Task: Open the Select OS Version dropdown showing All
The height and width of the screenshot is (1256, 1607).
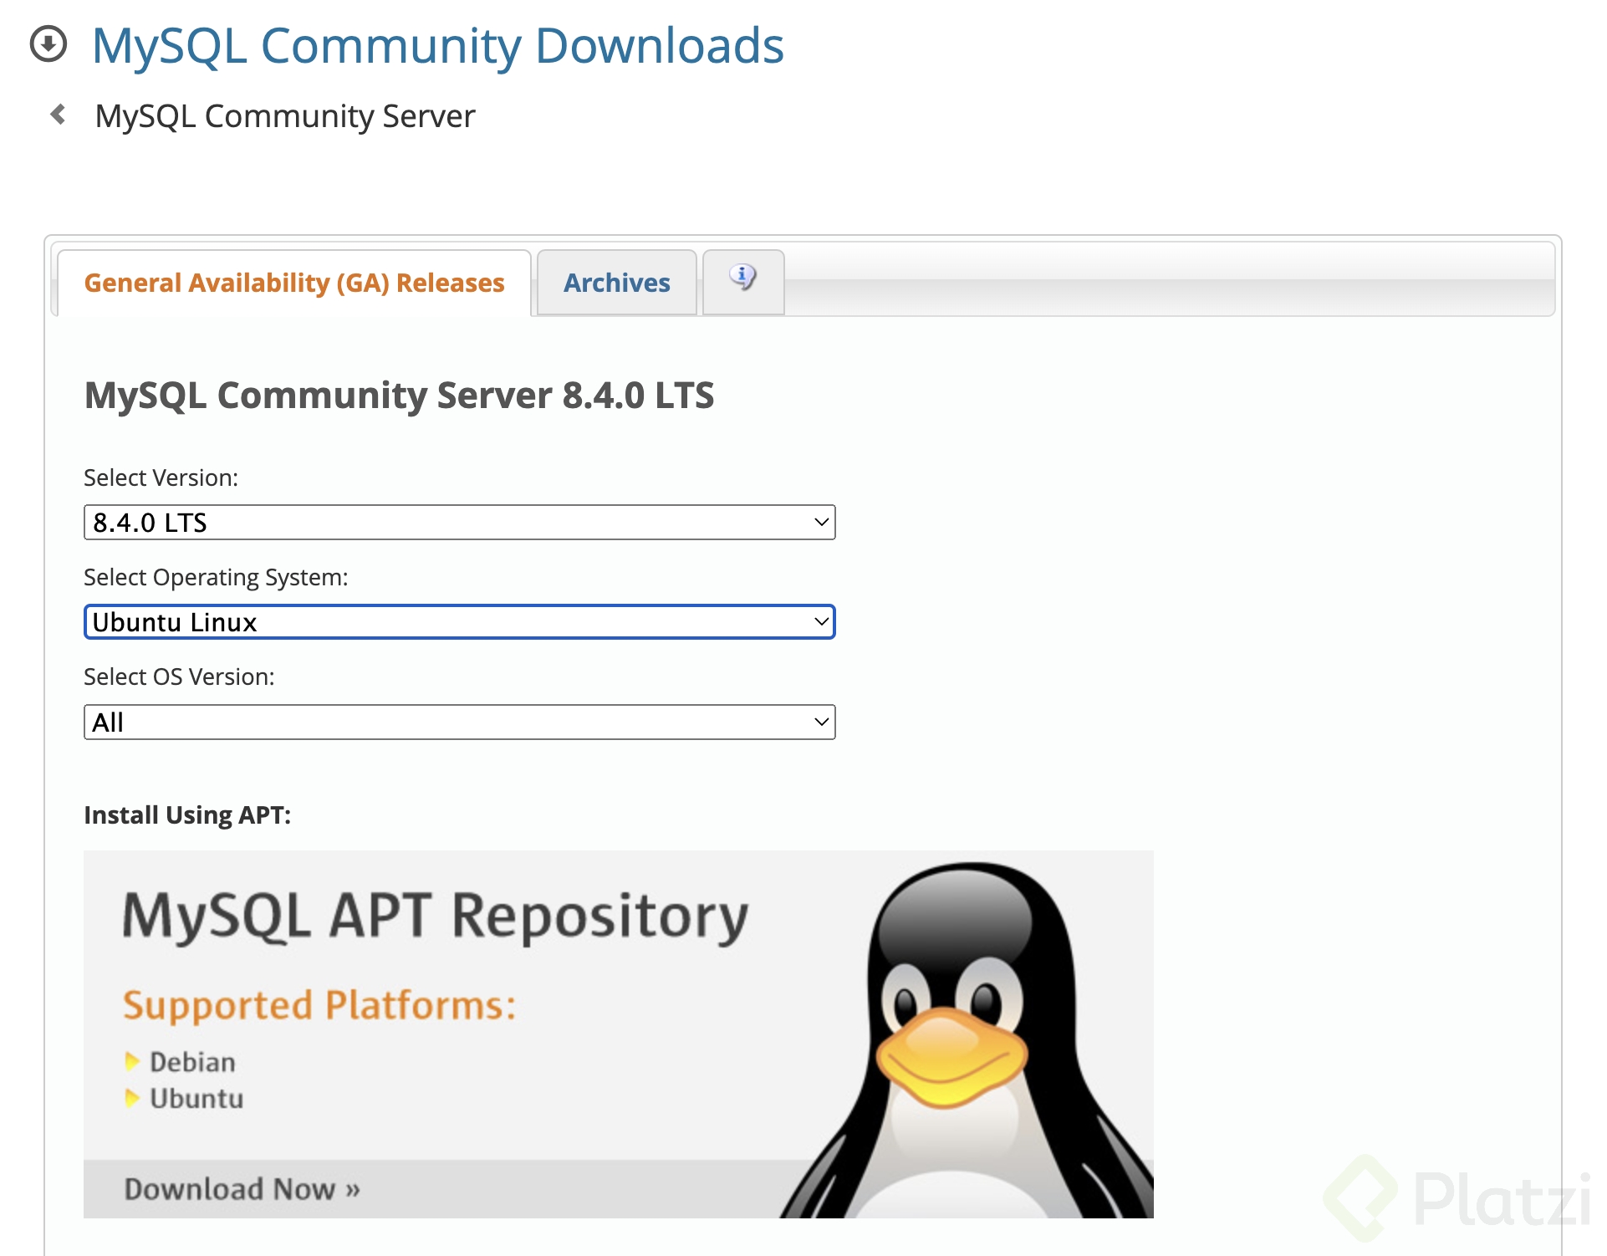Action: 460,722
